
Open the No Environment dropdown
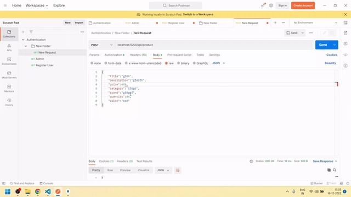[315, 22]
